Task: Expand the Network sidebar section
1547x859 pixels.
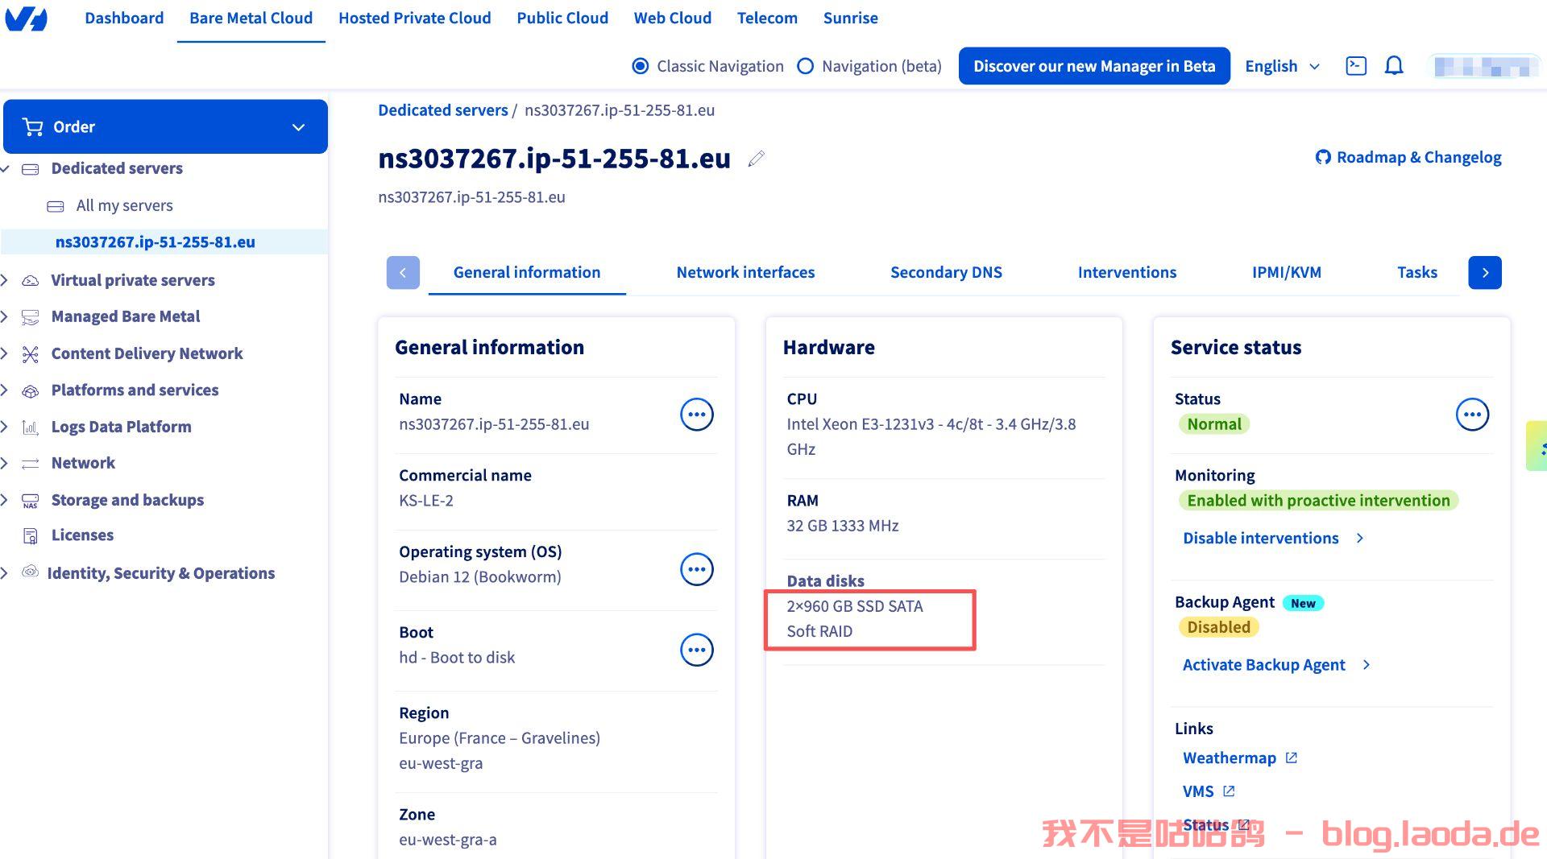Action: point(5,464)
